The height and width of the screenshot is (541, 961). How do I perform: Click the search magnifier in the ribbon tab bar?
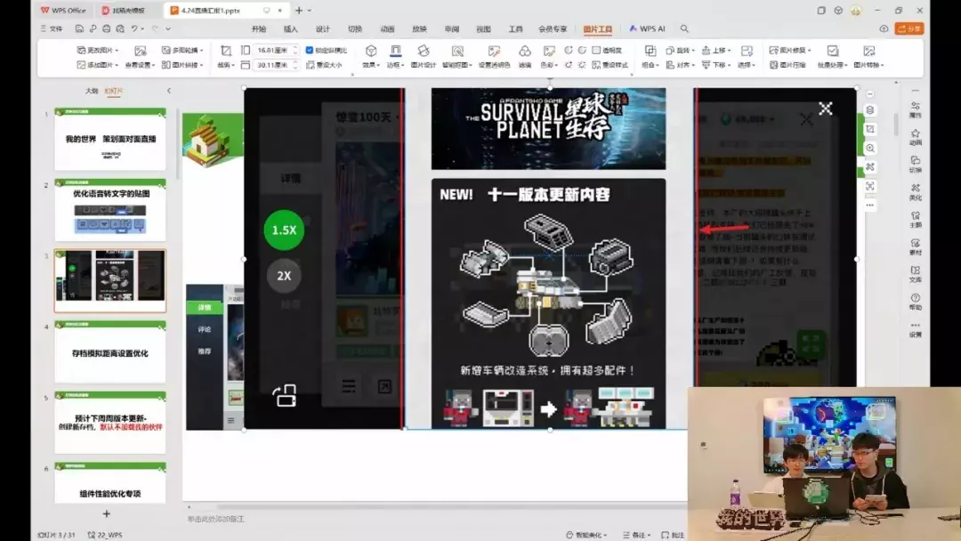(684, 28)
